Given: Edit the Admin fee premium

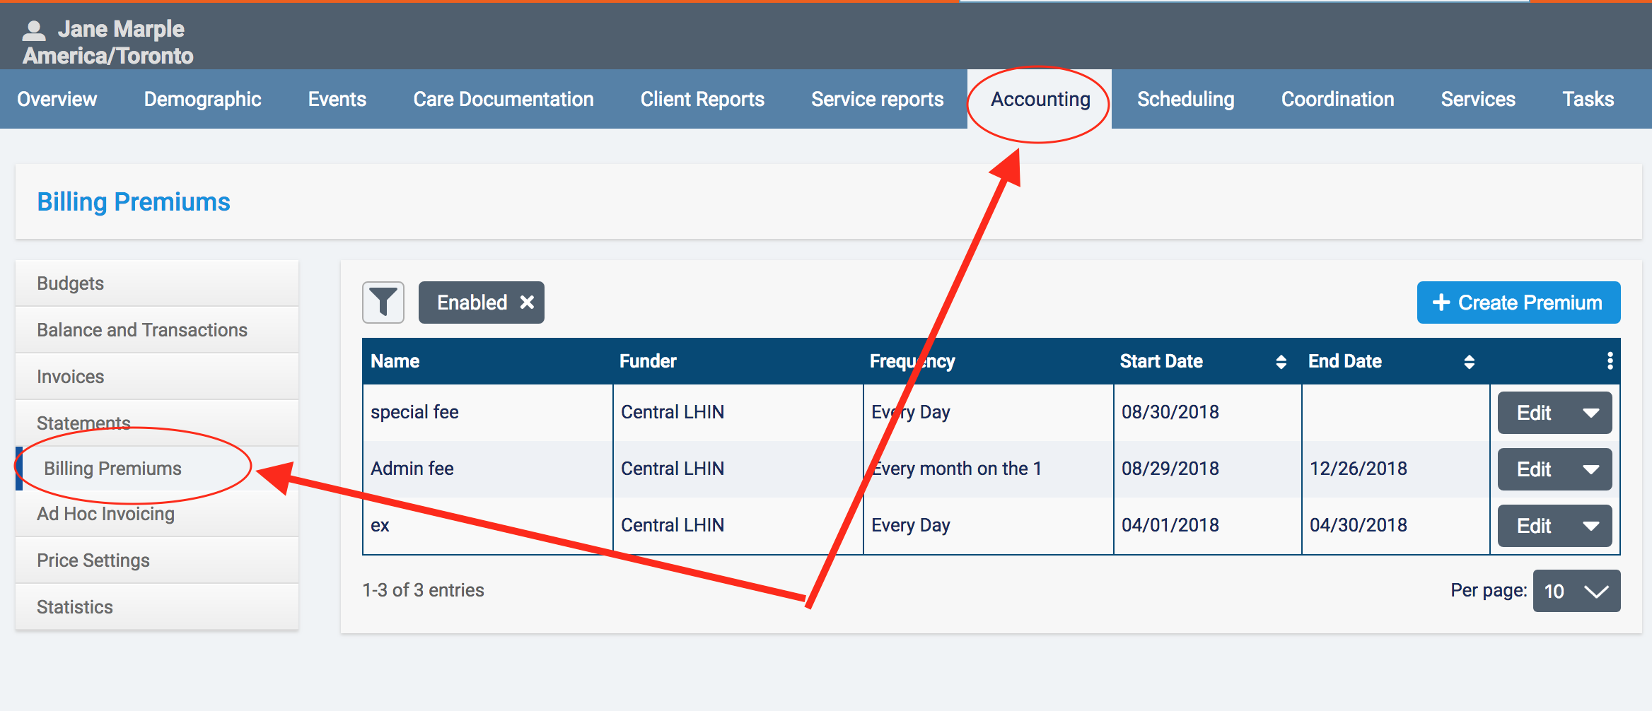Looking at the screenshot, I should (x=1533, y=469).
